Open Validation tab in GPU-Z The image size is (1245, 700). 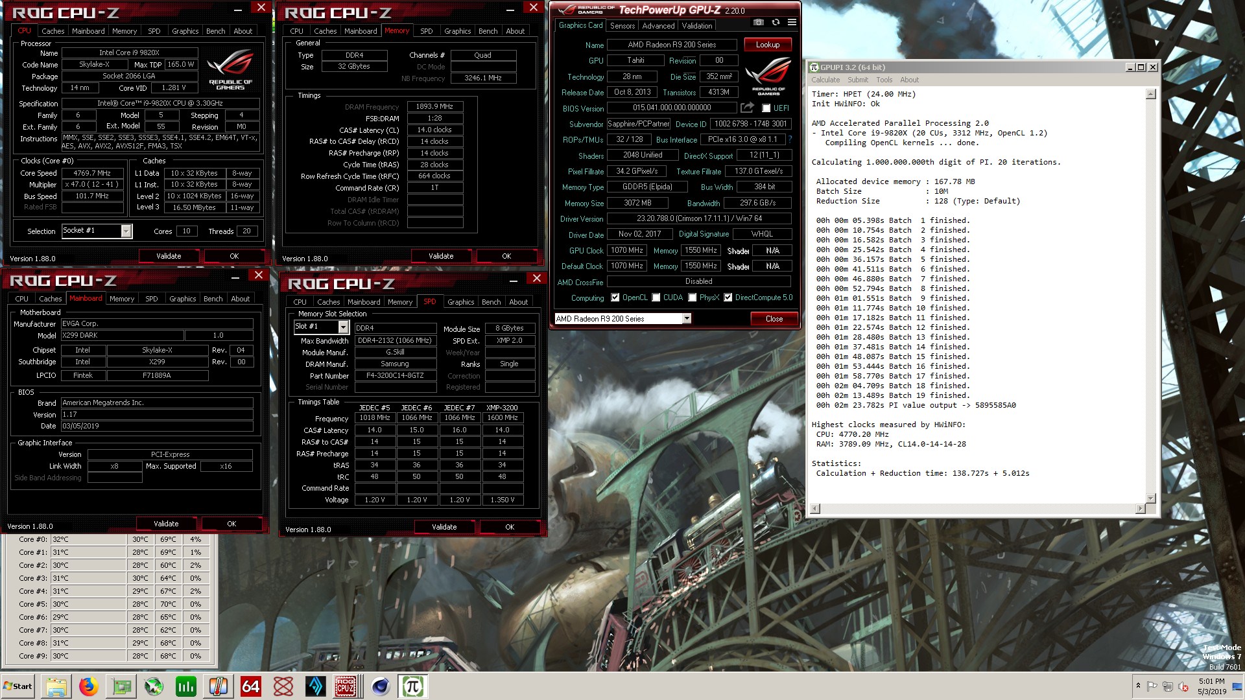coord(697,26)
